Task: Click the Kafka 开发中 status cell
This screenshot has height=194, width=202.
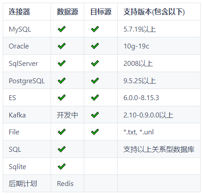Action: [x=67, y=115]
